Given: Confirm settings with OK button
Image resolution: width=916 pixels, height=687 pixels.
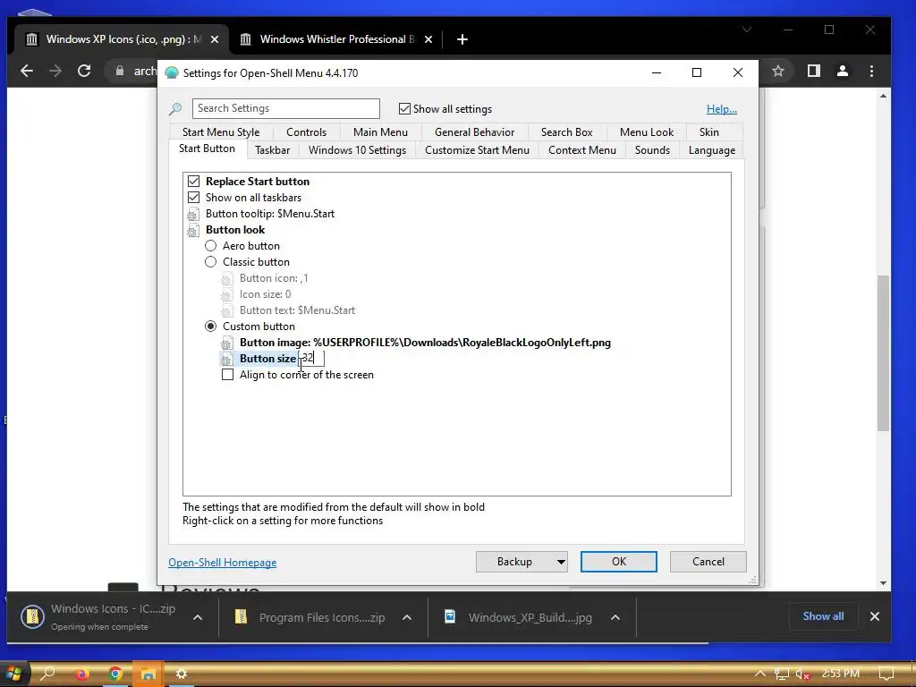Looking at the screenshot, I should pos(619,562).
